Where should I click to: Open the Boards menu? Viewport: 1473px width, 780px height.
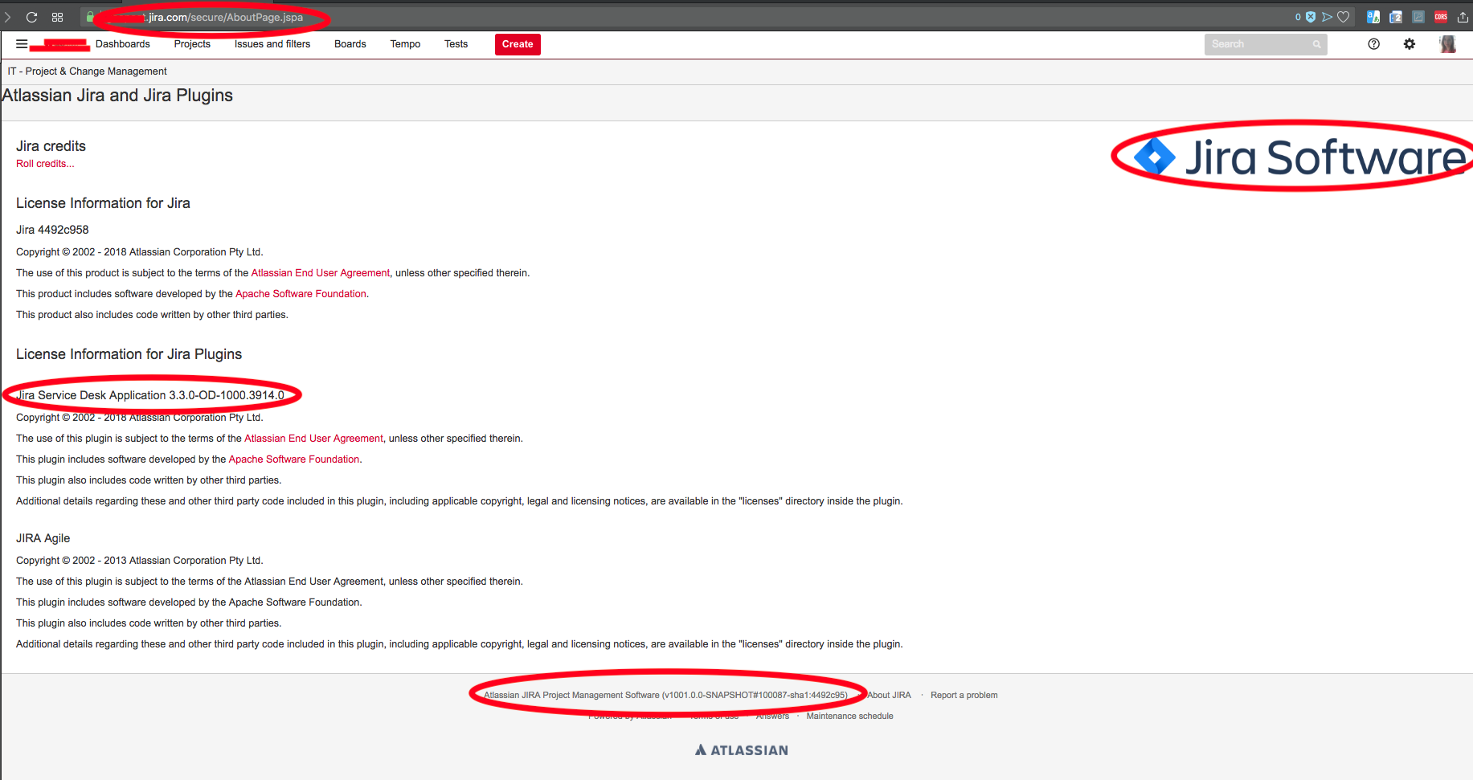[x=350, y=44]
